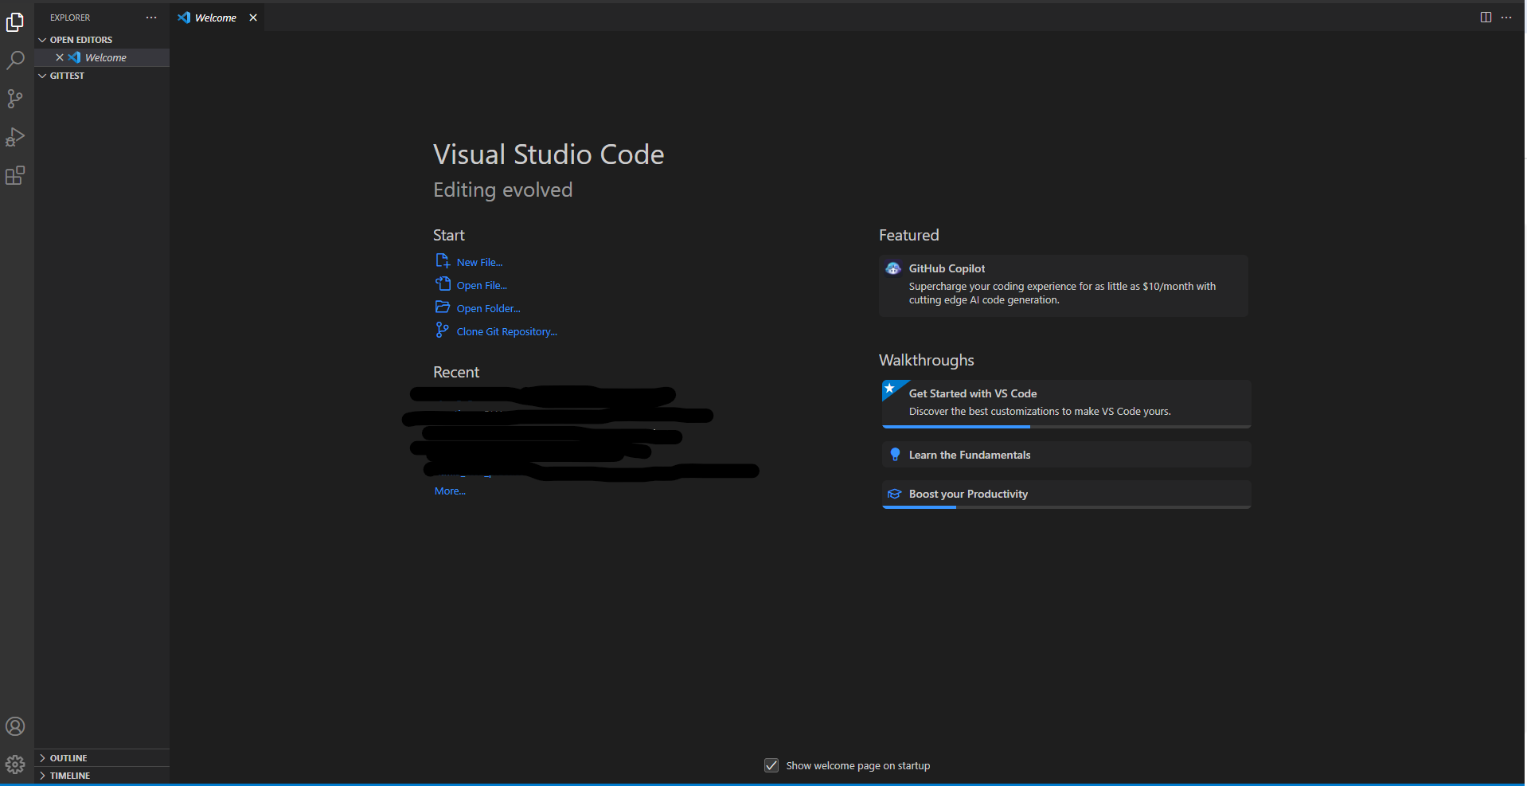Click the Clone Git Repository icon
The height and width of the screenshot is (786, 1527).
[x=443, y=330]
